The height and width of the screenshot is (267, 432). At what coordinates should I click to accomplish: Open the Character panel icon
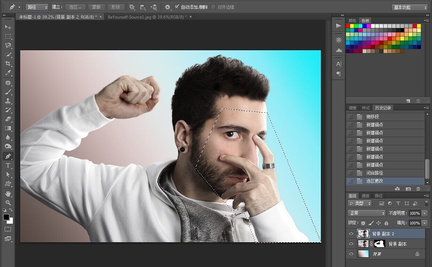pyautogui.click(x=338, y=64)
